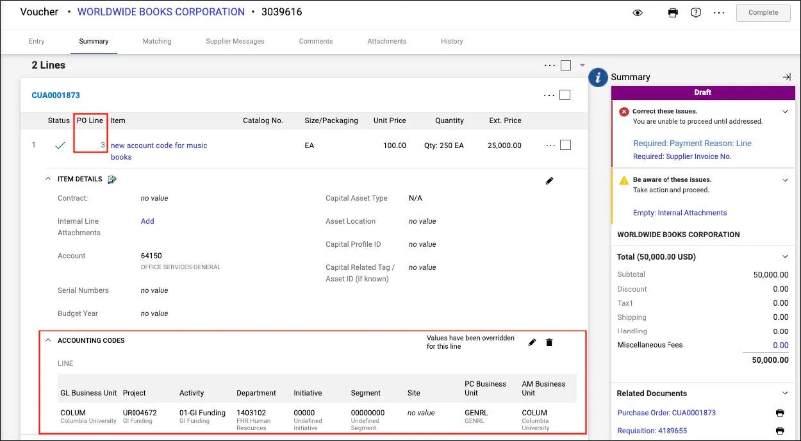Delete accounting codes override with trash icon
The image size is (801, 441).
coord(549,343)
